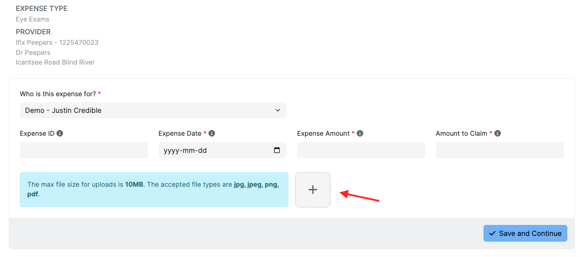This screenshot has width=581, height=257.
Task: Click the 'Icantsee Road Blind River' address text
Action: 55,62
